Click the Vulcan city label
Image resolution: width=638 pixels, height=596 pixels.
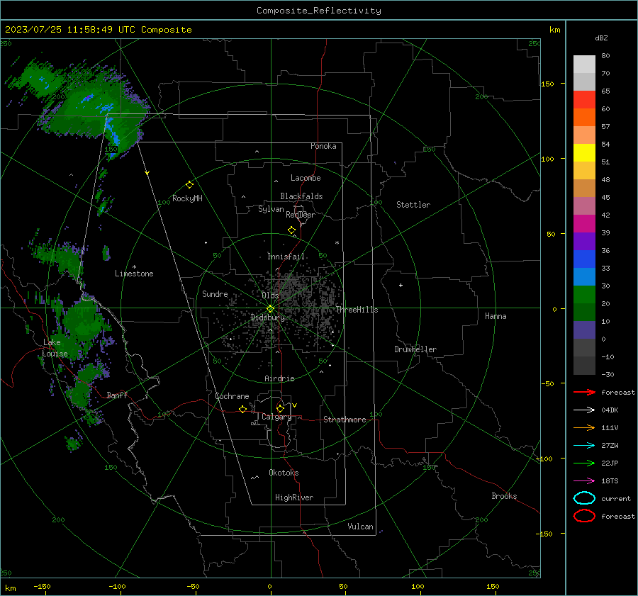[x=360, y=527]
